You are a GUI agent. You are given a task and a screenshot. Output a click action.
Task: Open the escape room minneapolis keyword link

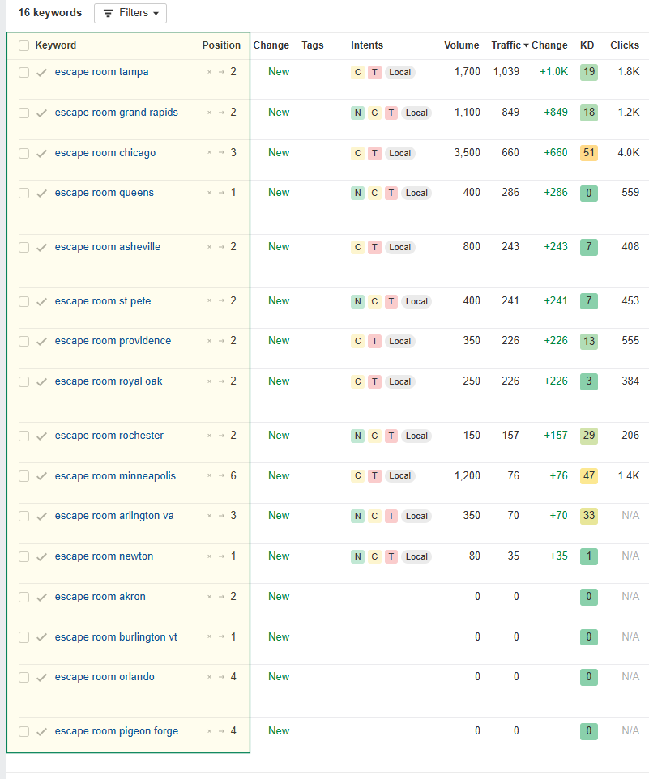[115, 476]
